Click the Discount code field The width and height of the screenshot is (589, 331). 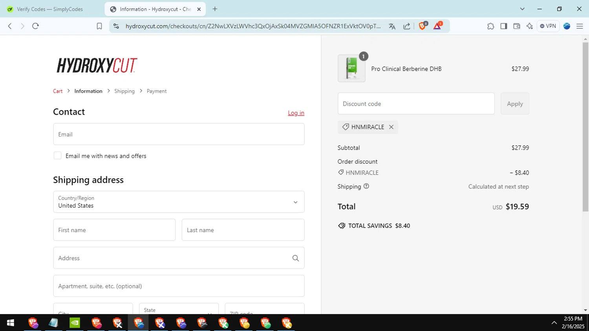pos(416,104)
